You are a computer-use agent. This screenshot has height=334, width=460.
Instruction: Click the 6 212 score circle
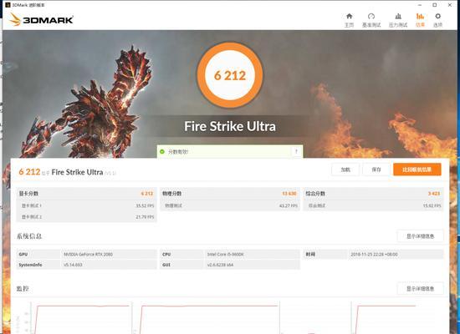pyautogui.click(x=230, y=75)
